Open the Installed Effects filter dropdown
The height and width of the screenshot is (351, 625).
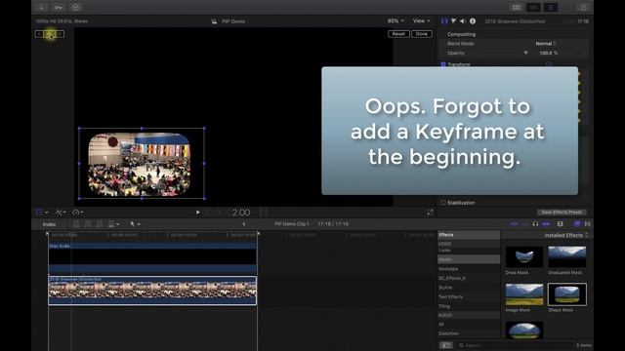[x=566, y=235]
